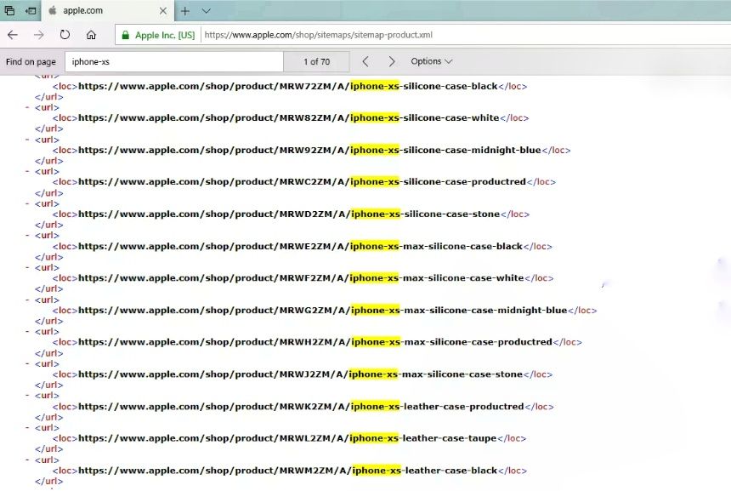The height and width of the screenshot is (491, 731).
Task: Show tab previews using the chevron
Action: pyautogui.click(x=206, y=11)
